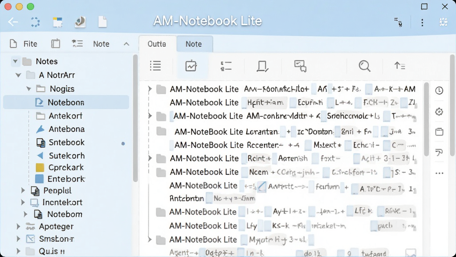
Task: Click the screen comment toolbar icon
Action: (300, 66)
